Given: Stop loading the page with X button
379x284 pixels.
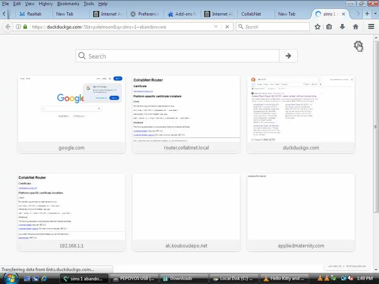Looking at the screenshot, I should 227,27.
